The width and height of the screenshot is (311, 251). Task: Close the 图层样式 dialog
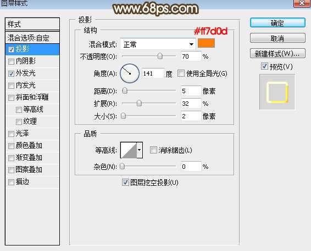pyautogui.click(x=302, y=3)
